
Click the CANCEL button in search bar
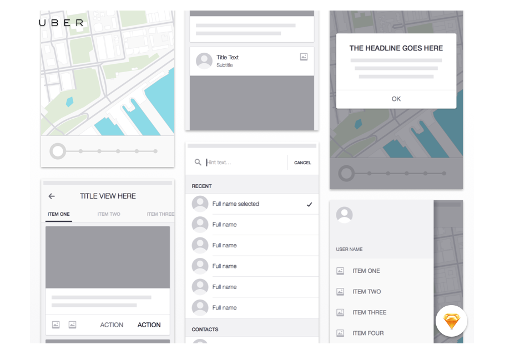coord(302,163)
